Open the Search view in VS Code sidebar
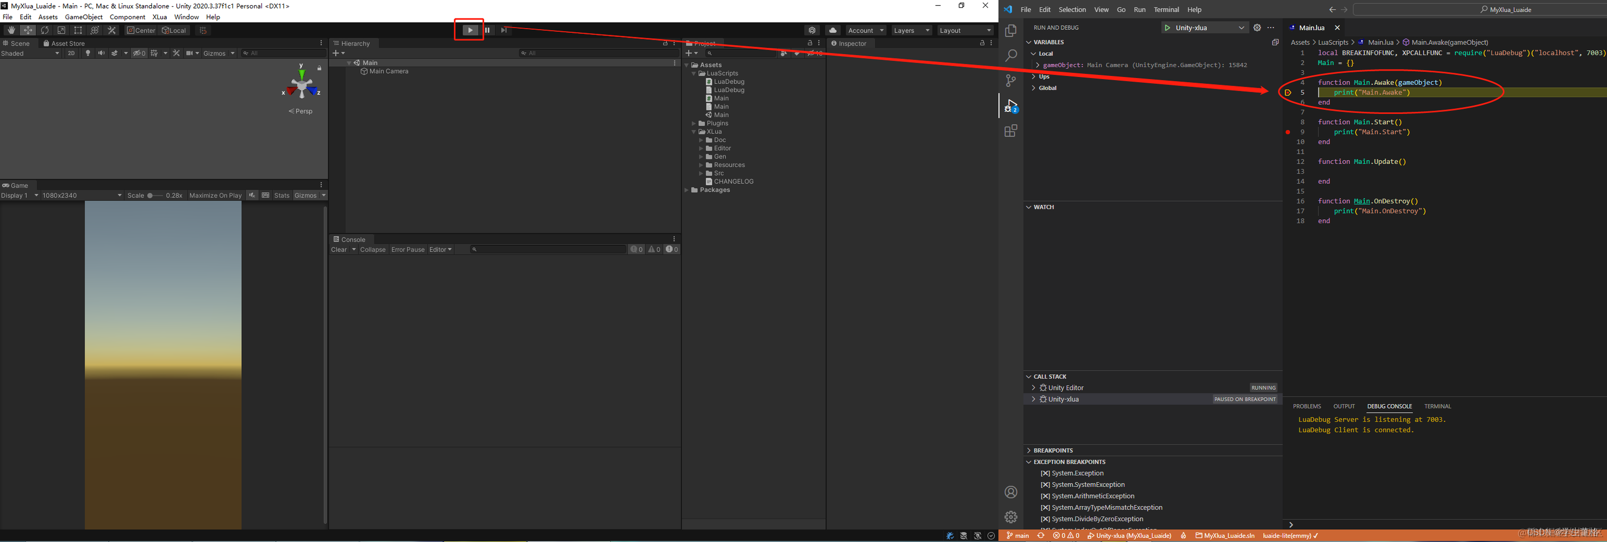The width and height of the screenshot is (1607, 542). [1011, 55]
